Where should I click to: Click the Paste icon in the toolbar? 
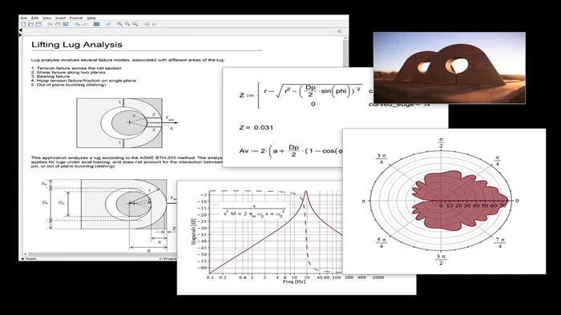pos(66,24)
